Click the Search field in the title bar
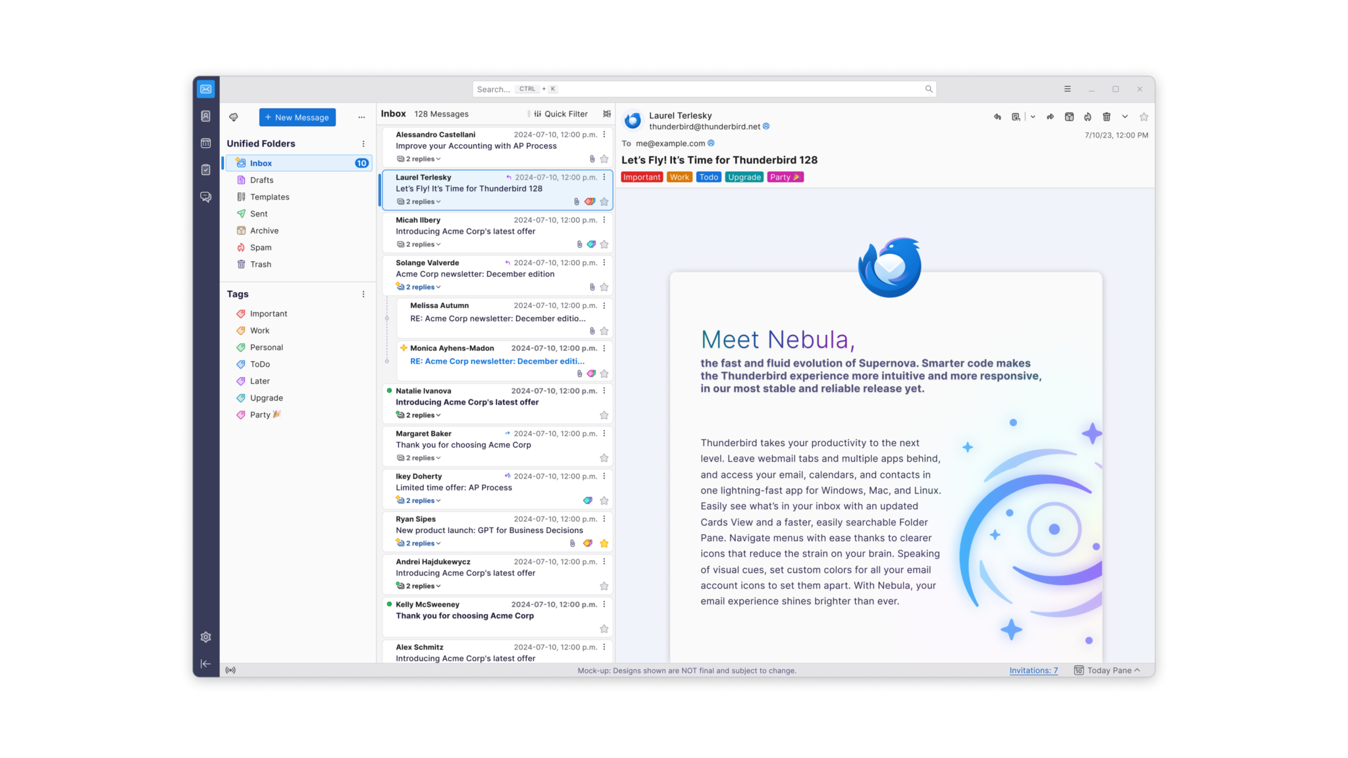The height and width of the screenshot is (758, 1348). pos(704,89)
